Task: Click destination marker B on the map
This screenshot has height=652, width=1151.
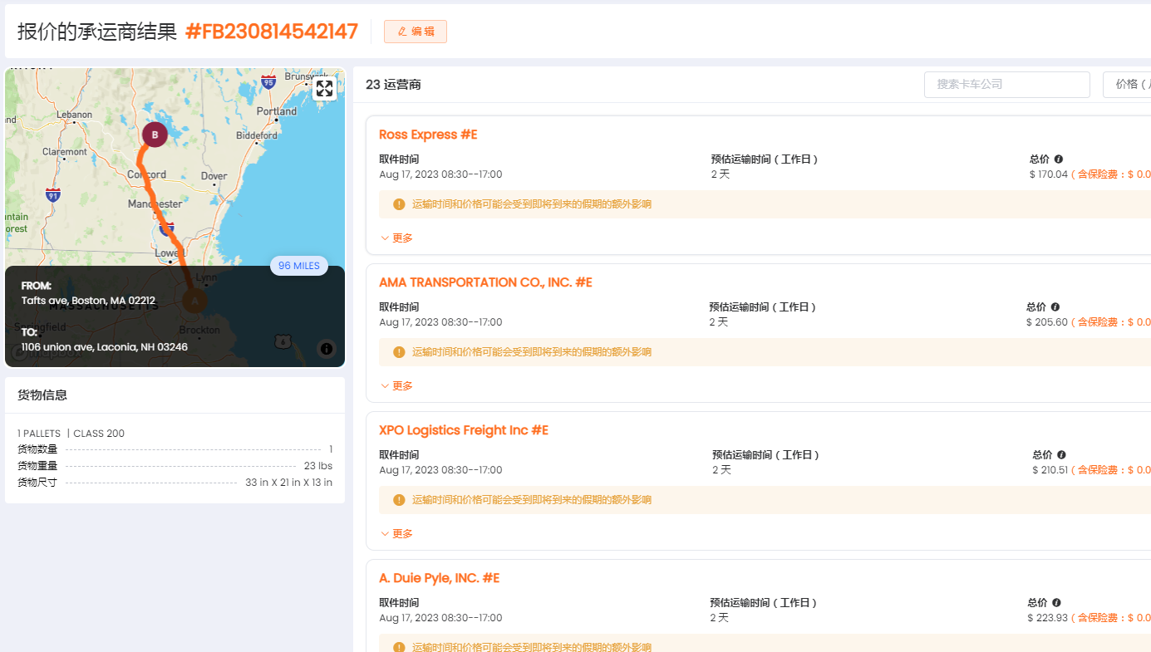Action: (x=155, y=135)
